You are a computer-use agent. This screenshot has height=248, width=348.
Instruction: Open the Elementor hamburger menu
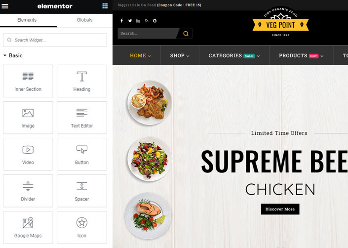(5, 6)
